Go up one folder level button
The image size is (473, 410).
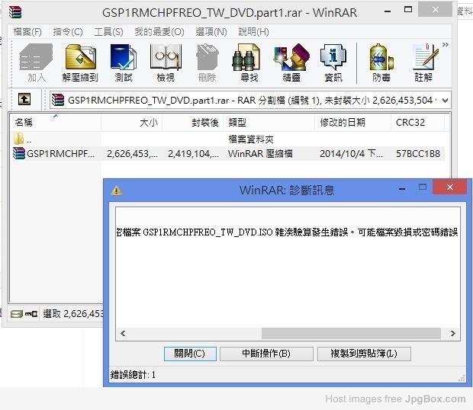[x=25, y=100]
